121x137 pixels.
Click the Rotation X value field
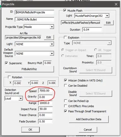[x=17, y=83]
